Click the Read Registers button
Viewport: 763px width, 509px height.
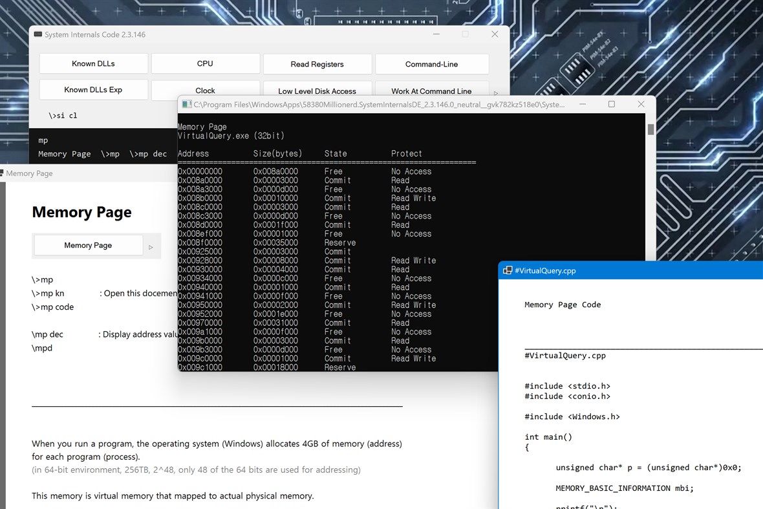(317, 63)
